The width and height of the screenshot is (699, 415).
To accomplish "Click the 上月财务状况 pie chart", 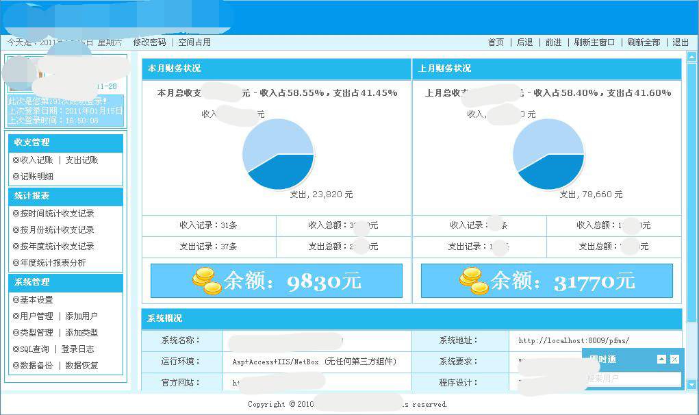I will [x=548, y=154].
